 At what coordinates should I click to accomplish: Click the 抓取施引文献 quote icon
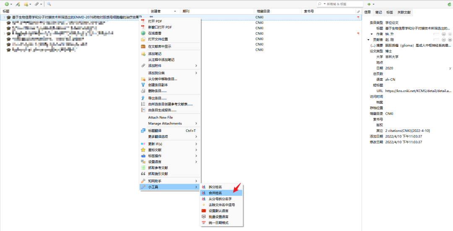click(143, 174)
